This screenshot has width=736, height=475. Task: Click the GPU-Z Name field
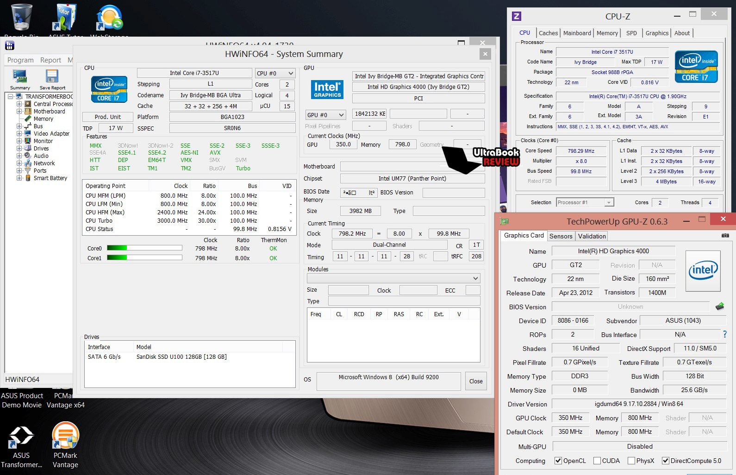[x=613, y=251]
